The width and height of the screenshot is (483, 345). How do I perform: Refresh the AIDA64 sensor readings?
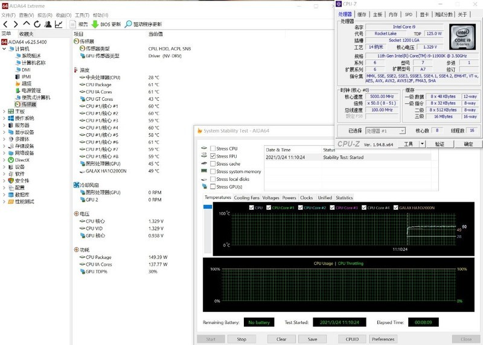click(37, 24)
